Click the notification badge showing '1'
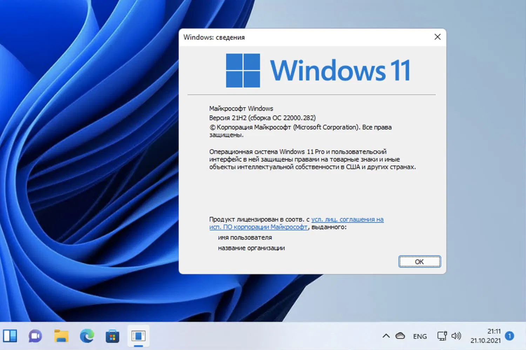 (x=509, y=336)
